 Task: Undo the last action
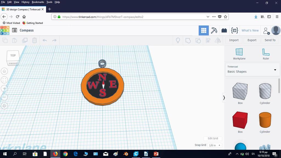tap(45, 40)
